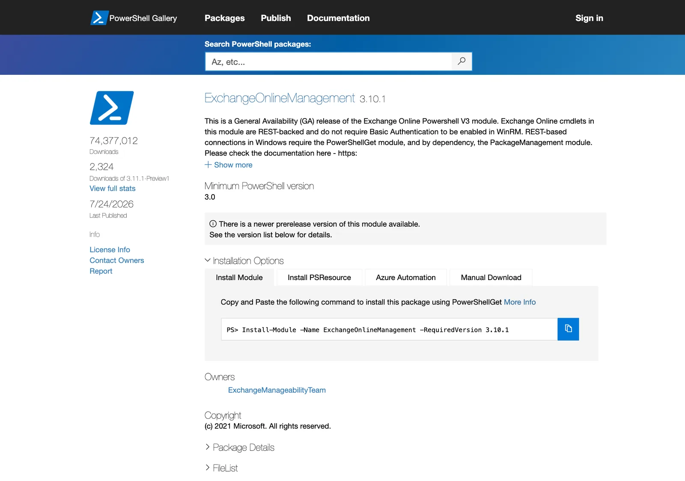Viewport: 685px width, 481px height.
Task: Click the search magnifier icon
Action: click(462, 61)
